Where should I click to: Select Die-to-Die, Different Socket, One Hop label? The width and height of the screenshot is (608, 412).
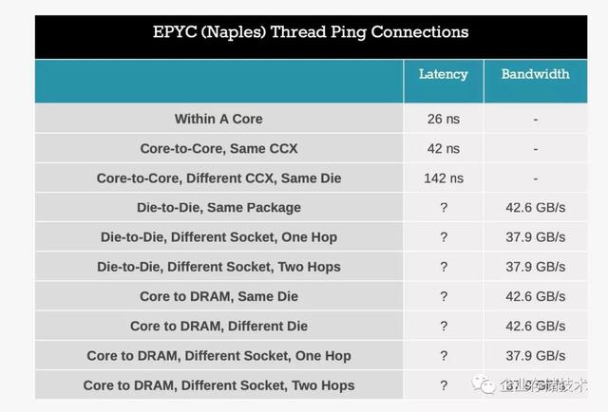(x=218, y=237)
